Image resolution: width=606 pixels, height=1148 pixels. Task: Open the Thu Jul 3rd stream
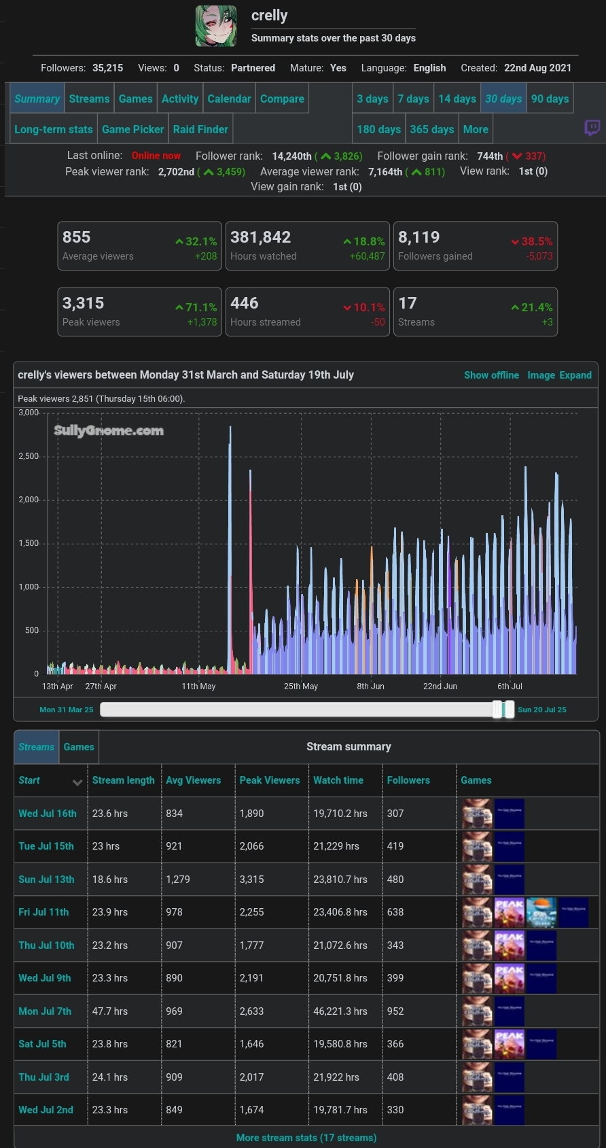tap(43, 1077)
